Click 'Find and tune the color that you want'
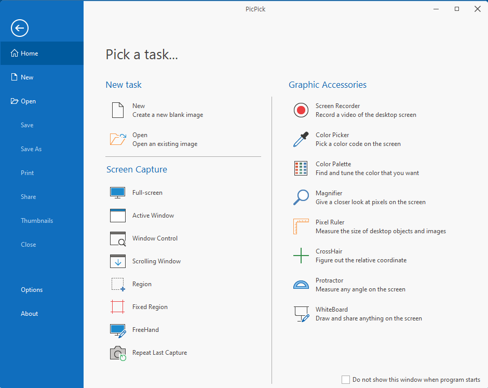 [367, 173]
